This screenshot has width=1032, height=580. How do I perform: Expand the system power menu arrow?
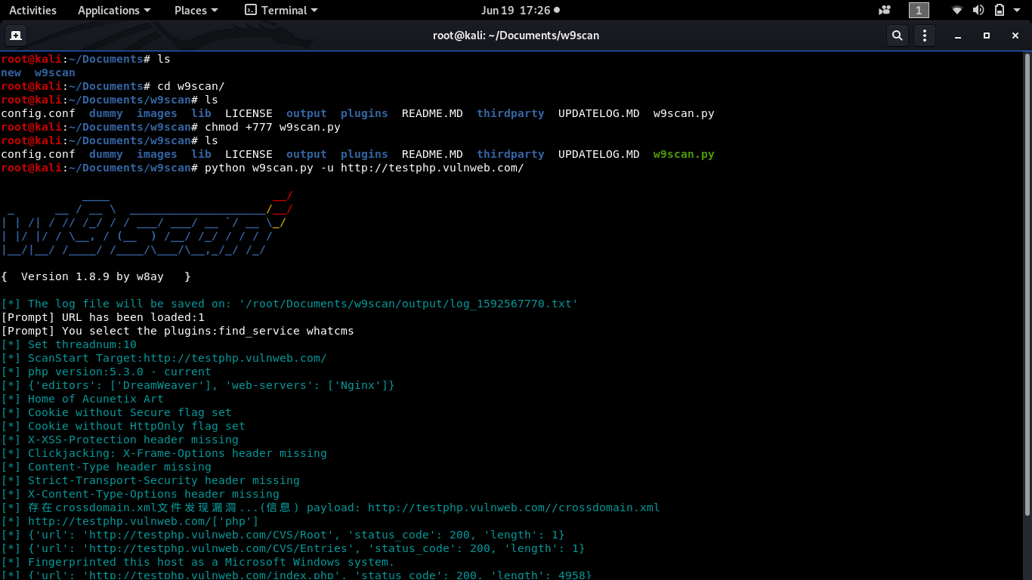pos(1018,11)
